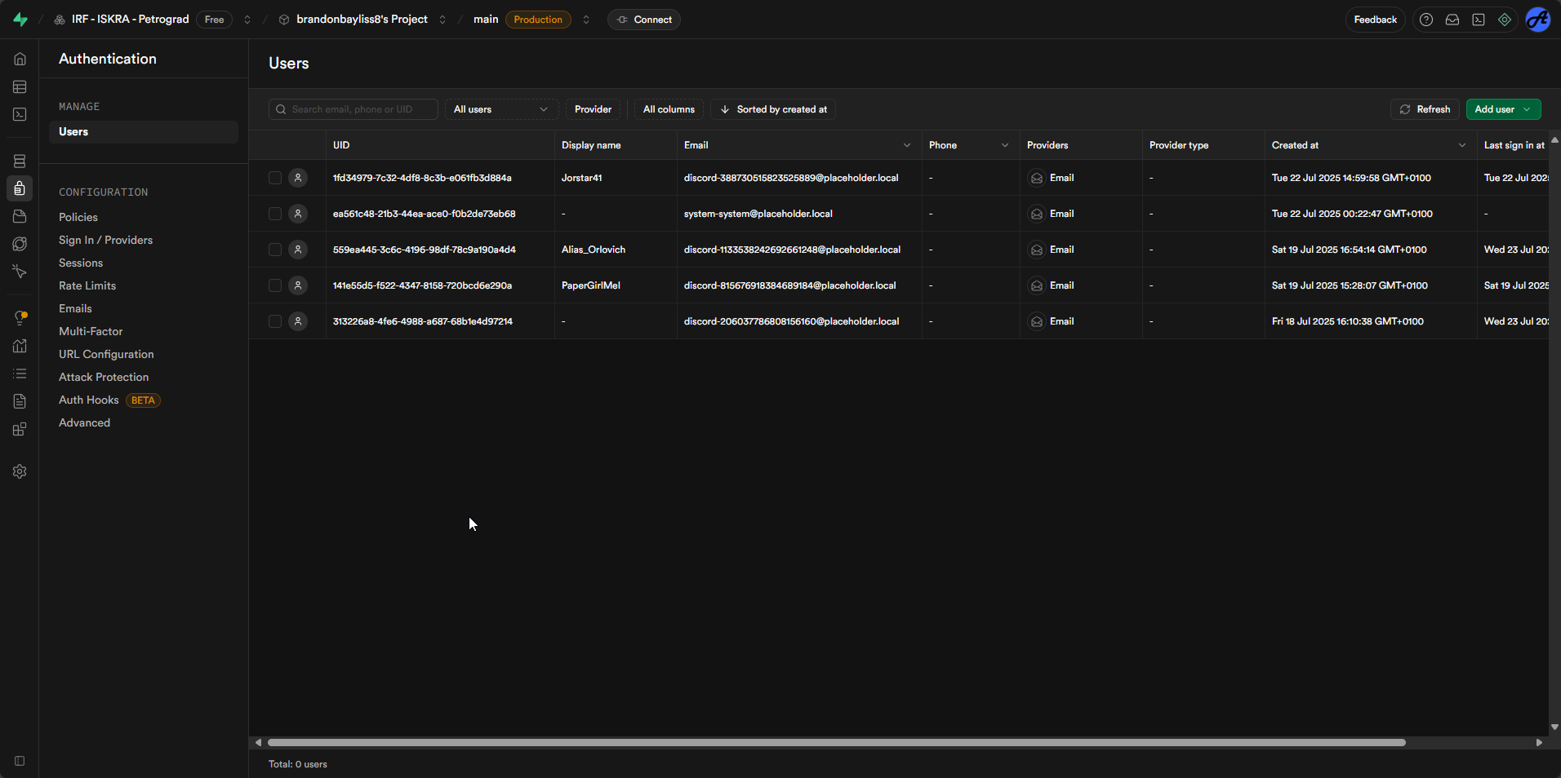Open the Table Editor sidebar icon
Screen dimensions: 1561x778
(20, 86)
